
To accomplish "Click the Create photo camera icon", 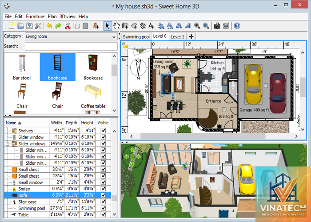I will click(217, 26).
